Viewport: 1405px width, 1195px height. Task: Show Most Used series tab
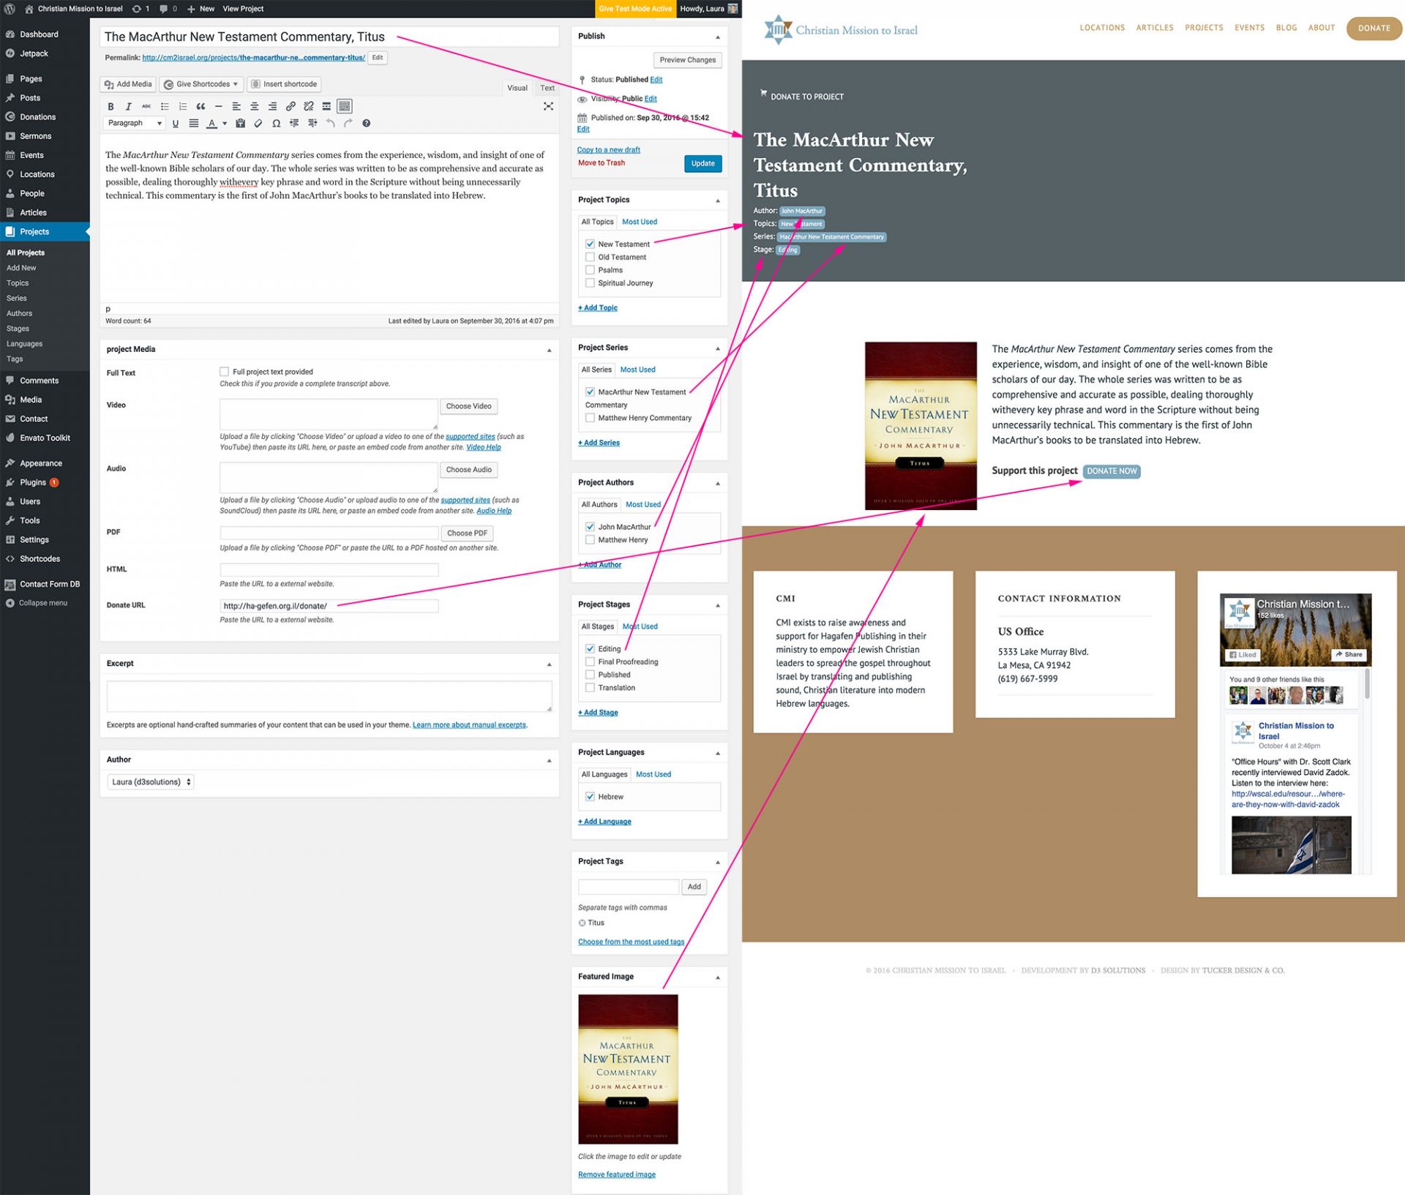tap(638, 370)
